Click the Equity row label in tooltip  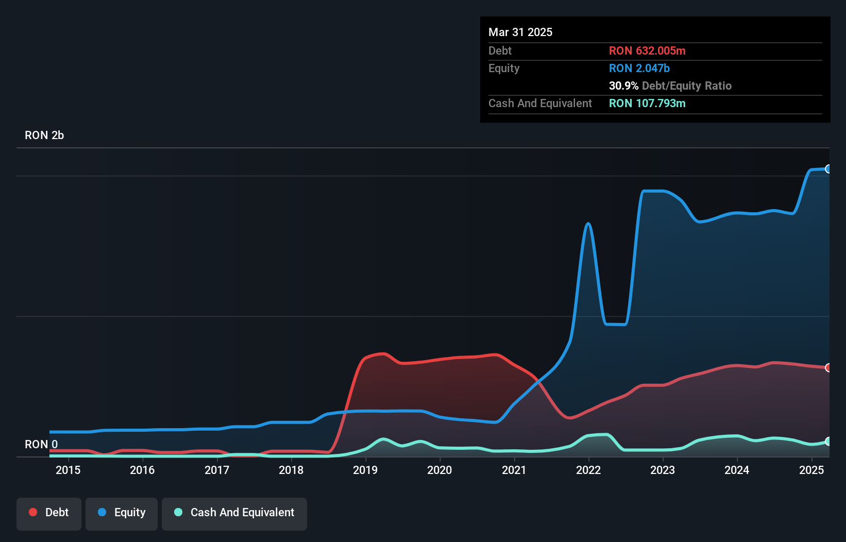504,69
